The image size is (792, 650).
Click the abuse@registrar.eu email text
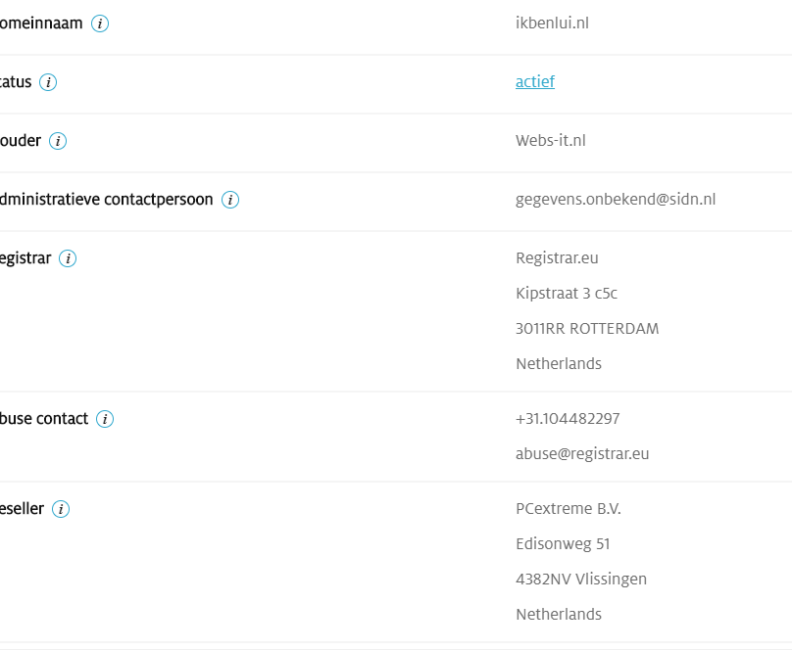point(582,454)
